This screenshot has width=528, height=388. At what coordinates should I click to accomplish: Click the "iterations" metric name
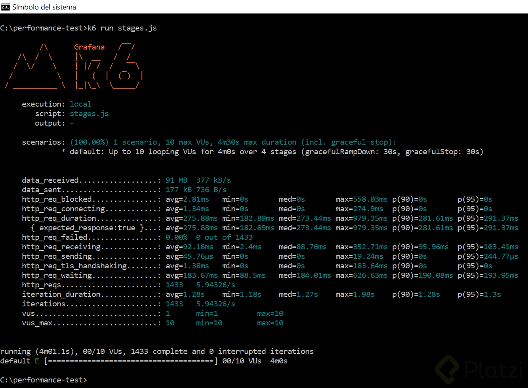pos(44,304)
